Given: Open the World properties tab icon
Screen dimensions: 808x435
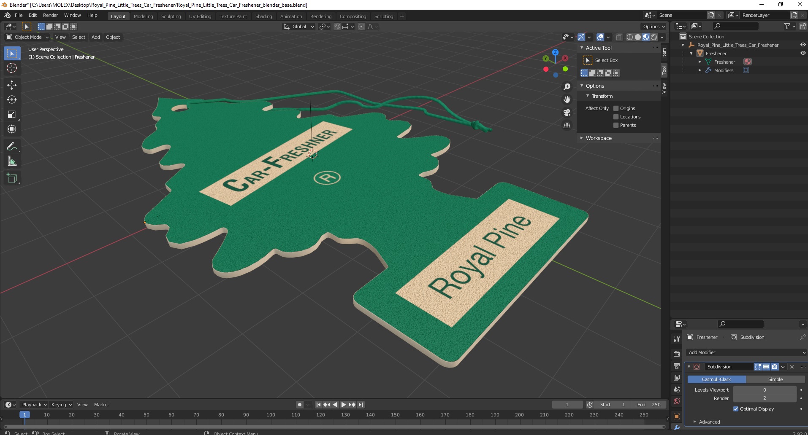Looking at the screenshot, I should coord(677,401).
